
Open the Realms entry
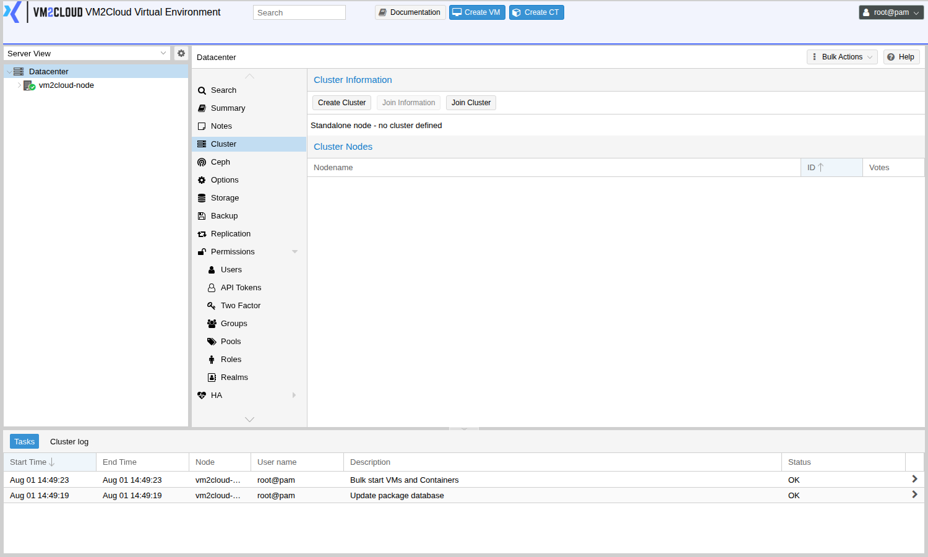coord(249,378)
